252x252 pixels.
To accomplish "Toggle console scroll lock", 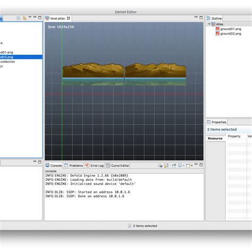I will pos(166,165).
